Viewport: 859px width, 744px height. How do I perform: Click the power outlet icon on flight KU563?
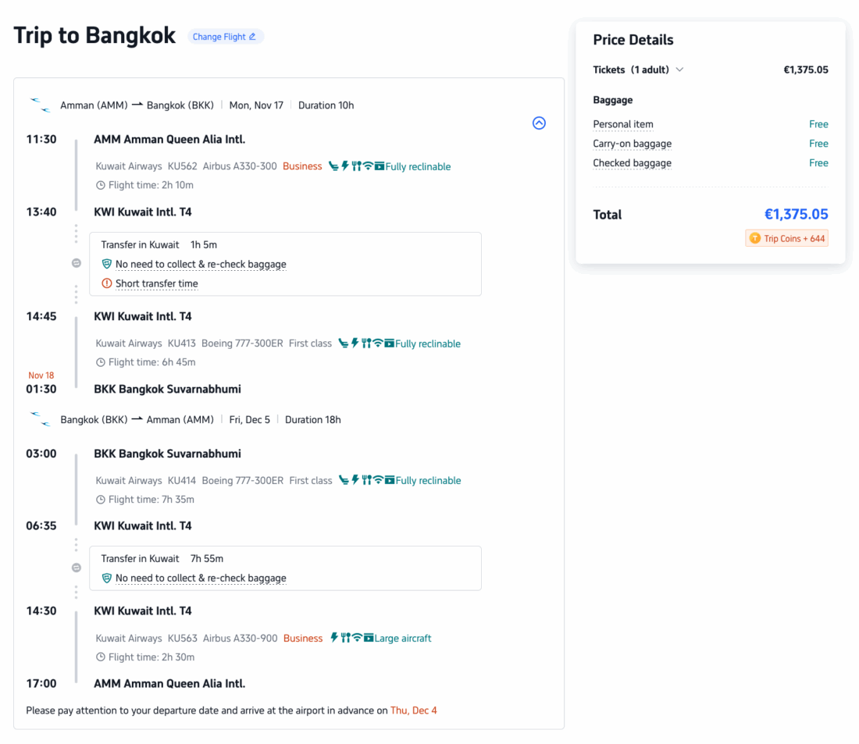334,638
